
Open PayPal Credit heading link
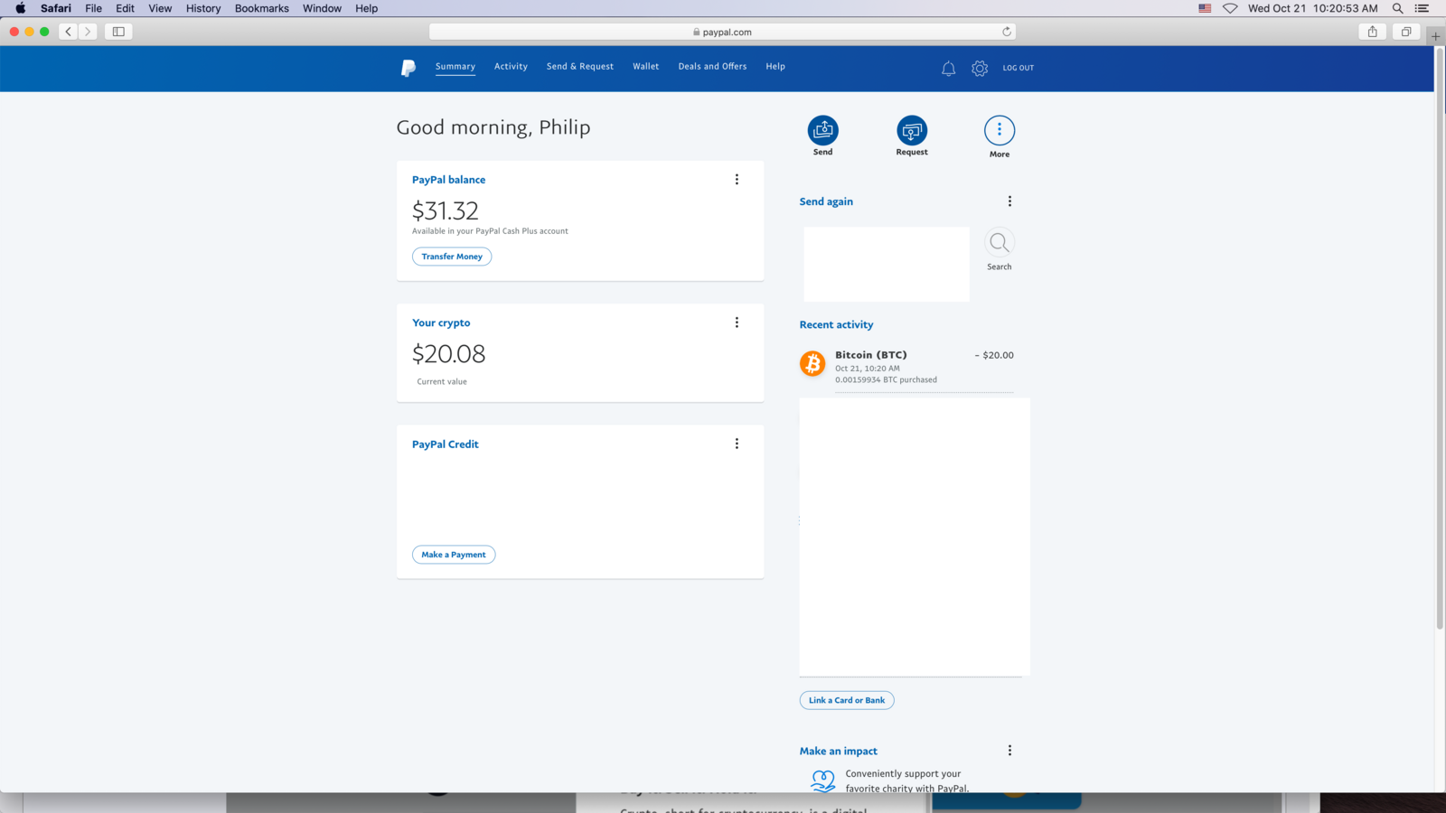click(446, 444)
